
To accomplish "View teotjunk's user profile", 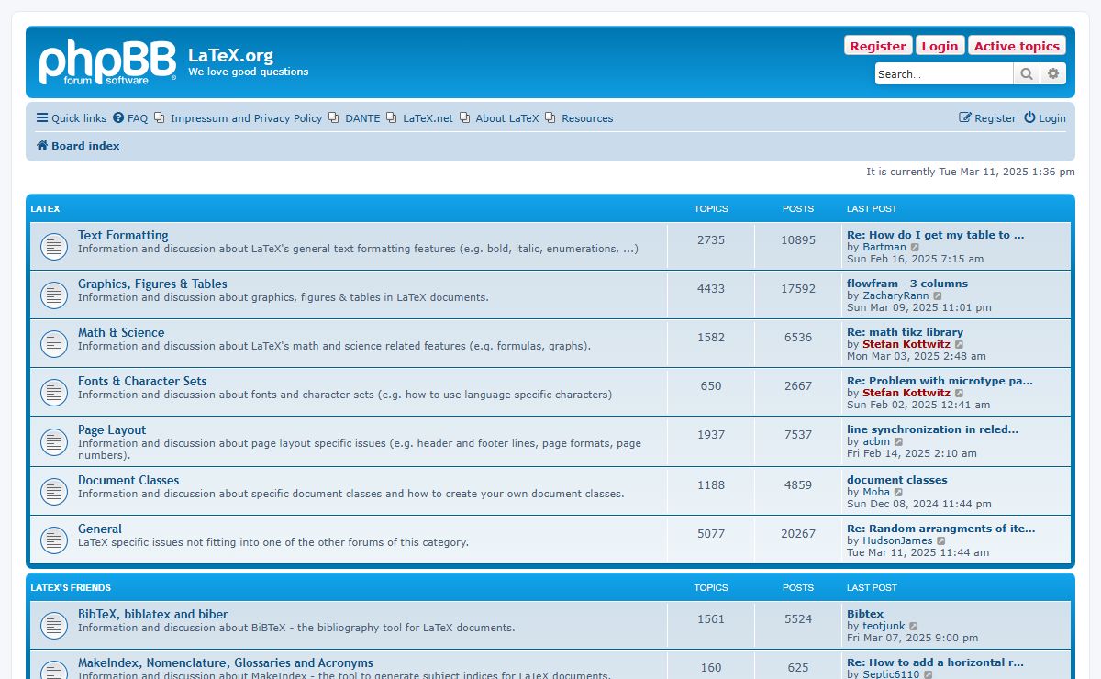I will pos(884,626).
